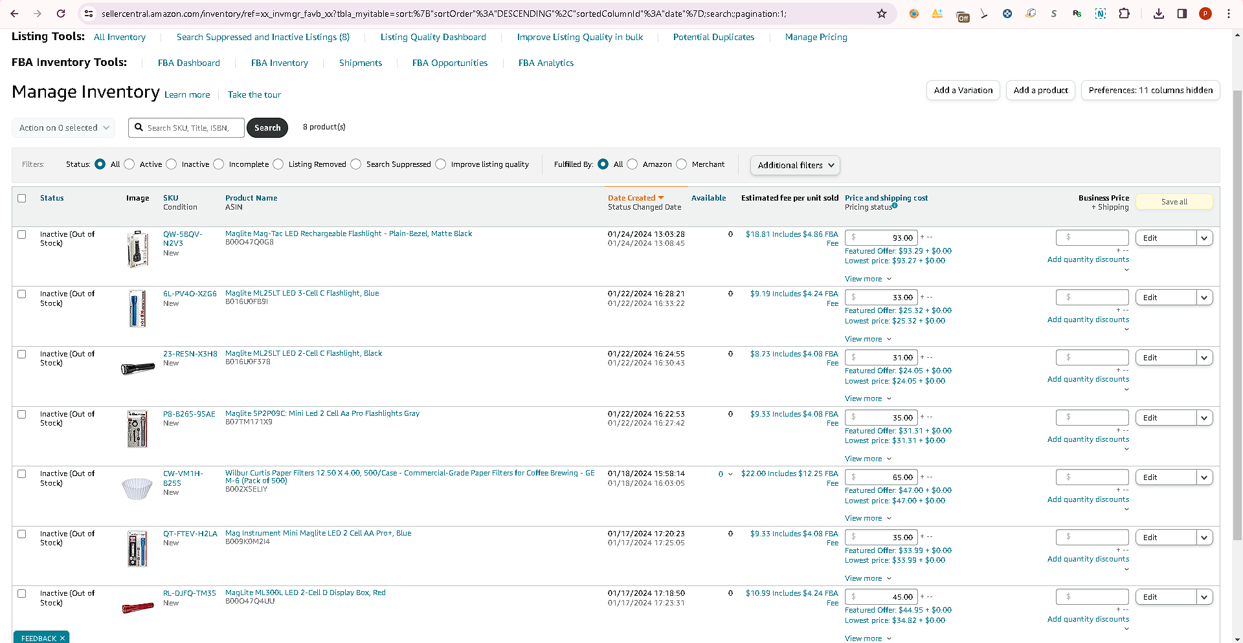This screenshot has width=1243, height=643.
Task: Open the dashed N extension icon
Action: click(1101, 14)
